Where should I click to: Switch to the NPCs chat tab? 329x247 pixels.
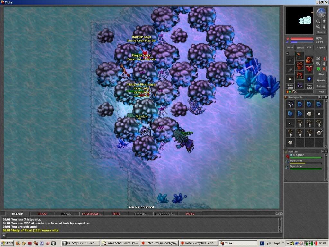[116, 214]
